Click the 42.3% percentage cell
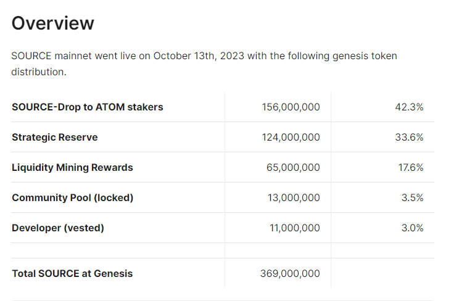Viewport: 451px width, 301px height. coord(409,107)
